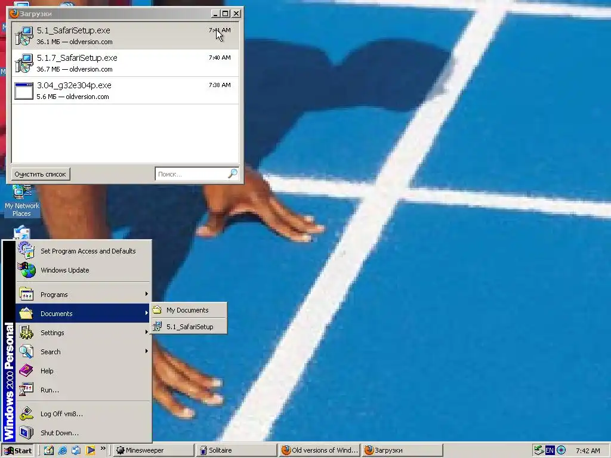Click the round blue tray icon

click(561, 451)
